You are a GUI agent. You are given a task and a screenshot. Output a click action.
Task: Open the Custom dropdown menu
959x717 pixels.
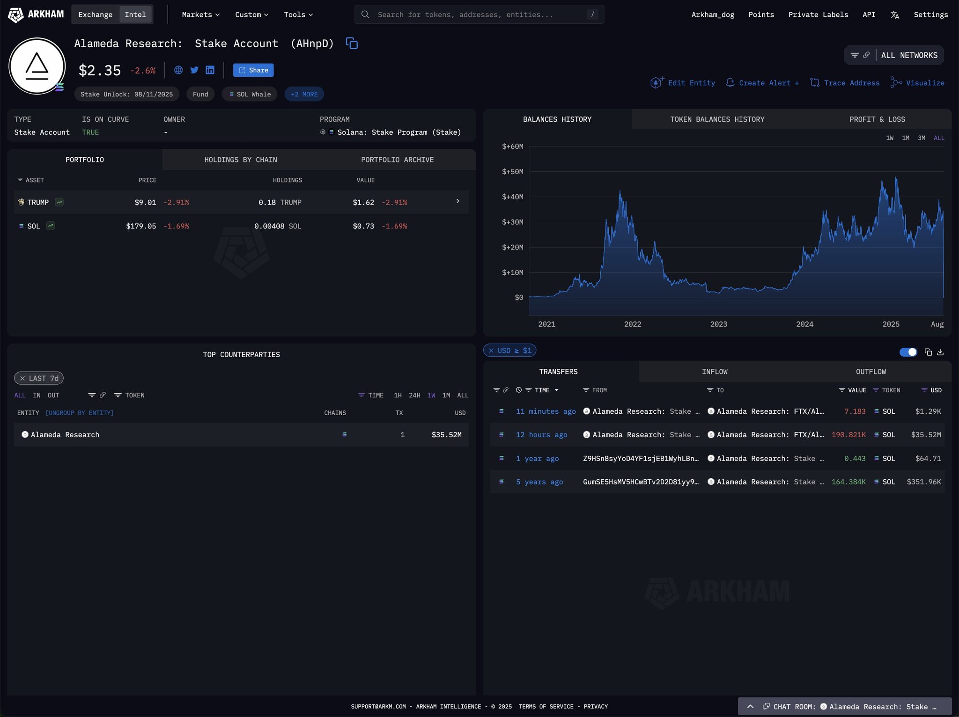[x=252, y=15]
